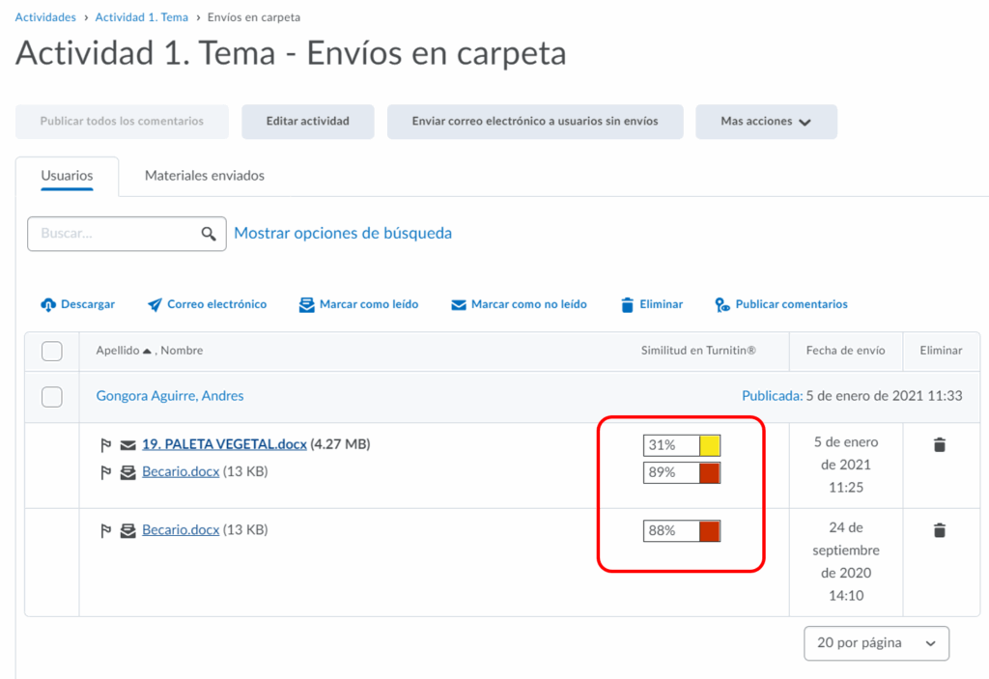Select the Usuarios tab
Image resolution: width=989 pixels, height=679 pixels.
point(67,176)
